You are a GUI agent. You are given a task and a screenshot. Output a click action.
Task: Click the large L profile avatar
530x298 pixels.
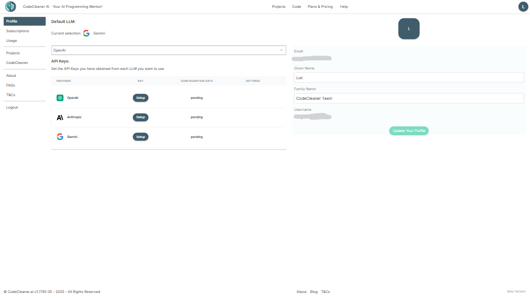[x=409, y=29]
